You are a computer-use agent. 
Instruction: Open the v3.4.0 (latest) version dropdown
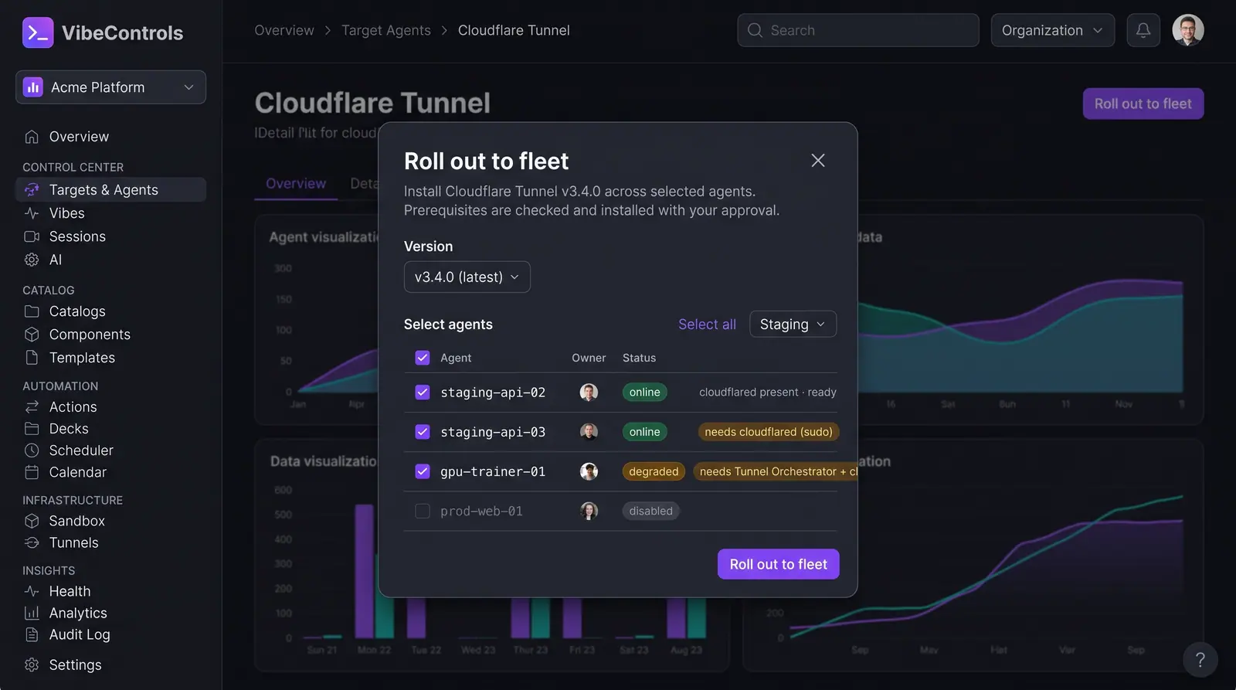tap(467, 277)
